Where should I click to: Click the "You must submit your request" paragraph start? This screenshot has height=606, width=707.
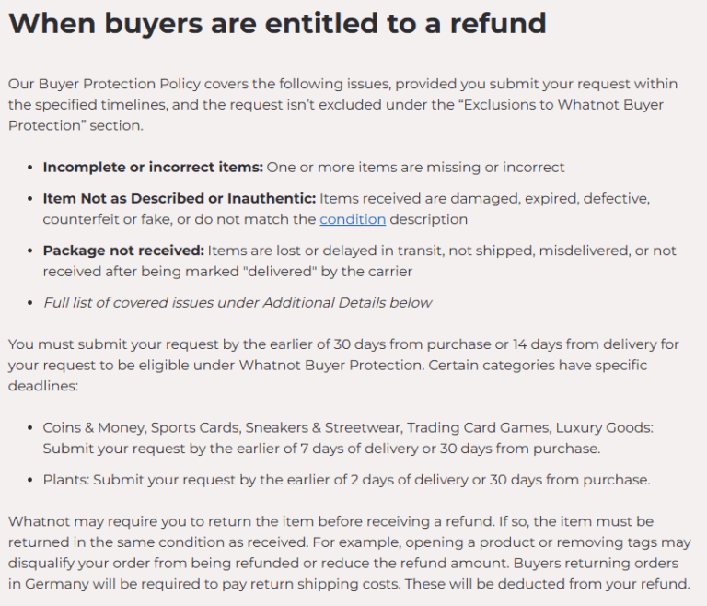[x=110, y=344]
